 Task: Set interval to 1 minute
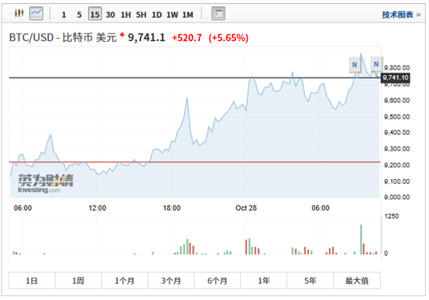pyautogui.click(x=63, y=15)
